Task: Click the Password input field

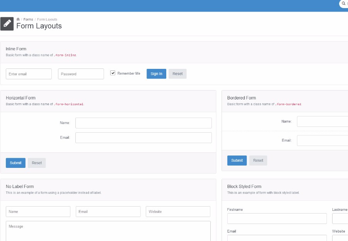Action: (x=81, y=74)
